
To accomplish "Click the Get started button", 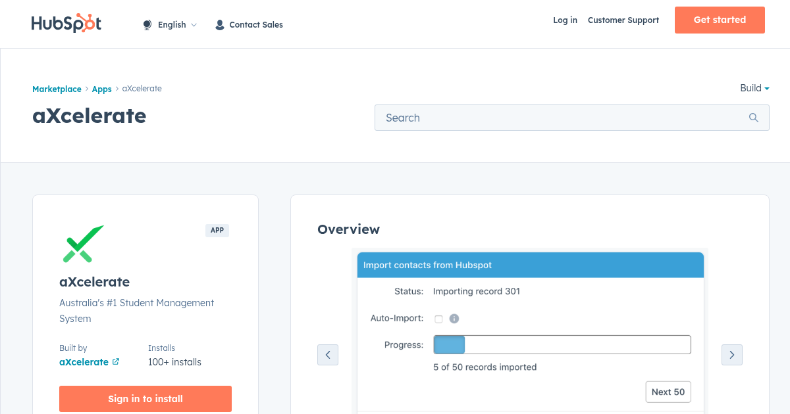I will click(x=720, y=20).
